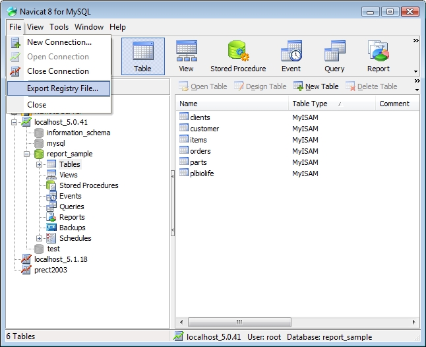Click the Backups node icon
Image resolution: width=426 pixels, height=347 pixels.
tap(51, 228)
